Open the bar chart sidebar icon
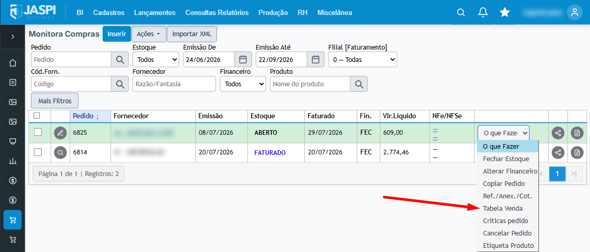Image resolution: width=590 pixels, height=252 pixels. pos(13,161)
